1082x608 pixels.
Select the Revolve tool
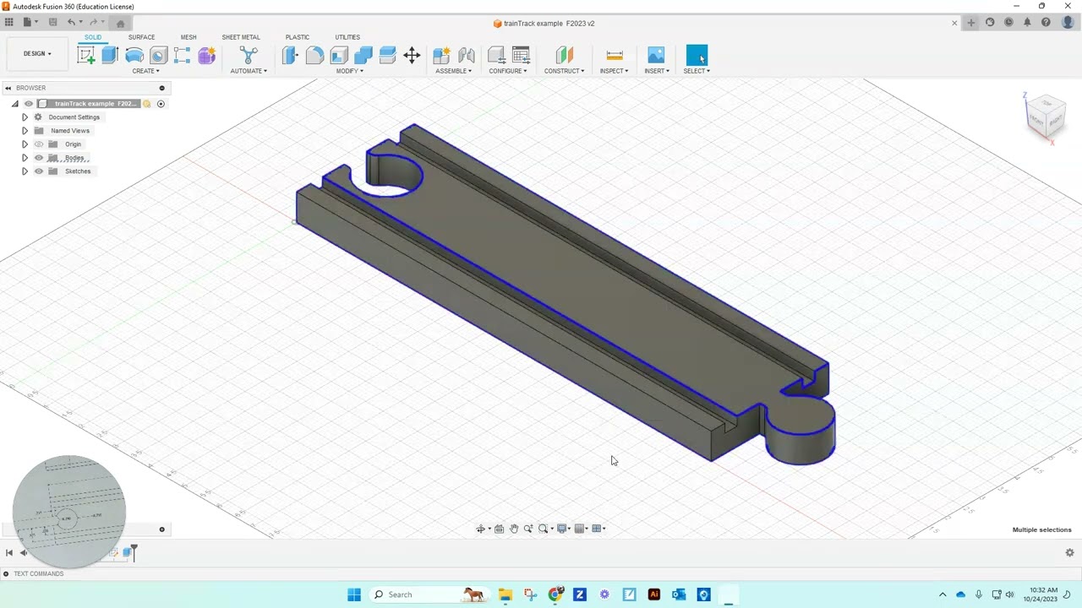134,56
